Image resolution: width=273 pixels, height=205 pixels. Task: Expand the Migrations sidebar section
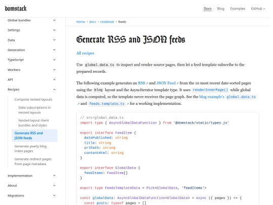click(x=31, y=195)
